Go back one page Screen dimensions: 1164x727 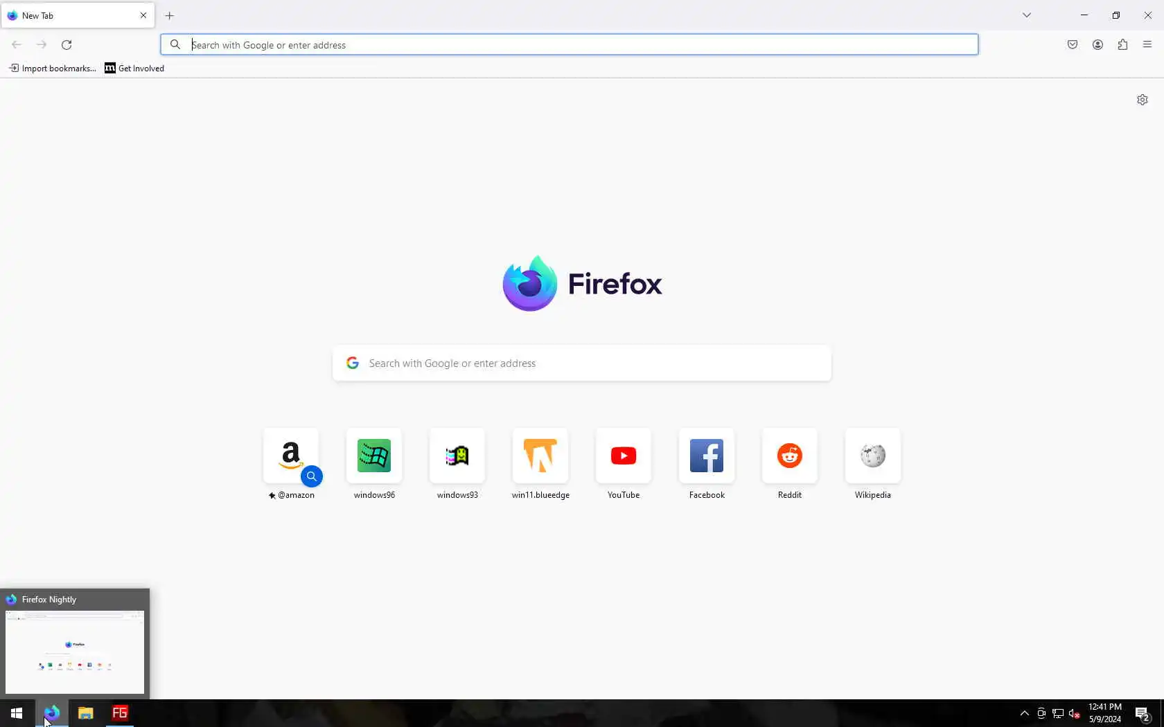17,44
